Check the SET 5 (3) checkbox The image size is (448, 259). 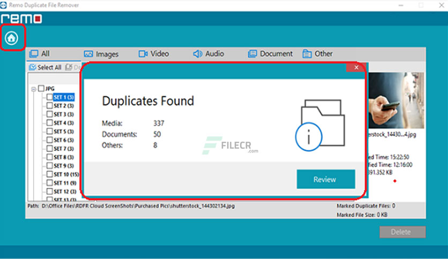[49, 131]
